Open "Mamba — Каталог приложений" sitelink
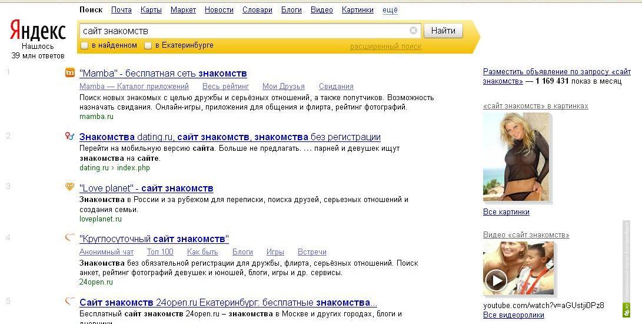Image resolution: width=642 pixels, height=324 pixels. (x=134, y=87)
